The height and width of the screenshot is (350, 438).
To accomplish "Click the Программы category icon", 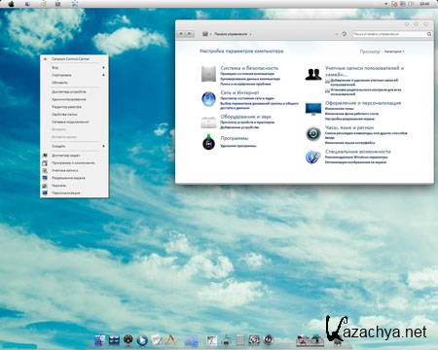I will click(x=208, y=142).
